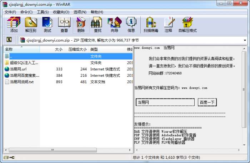Open the 选项(N) menu
The width and height of the screenshot is (250, 163).
(80, 12)
